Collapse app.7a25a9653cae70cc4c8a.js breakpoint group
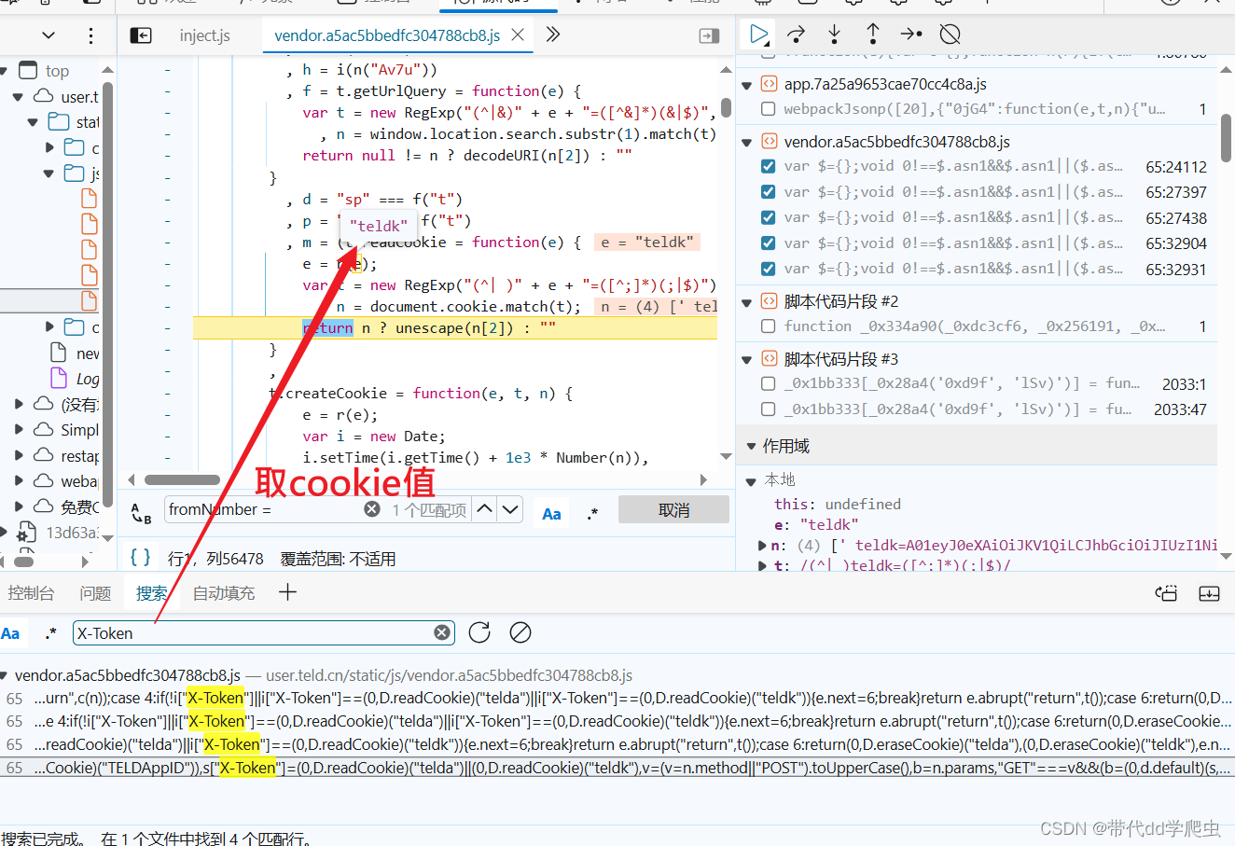The height and width of the screenshot is (846, 1235). (x=747, y=85)
